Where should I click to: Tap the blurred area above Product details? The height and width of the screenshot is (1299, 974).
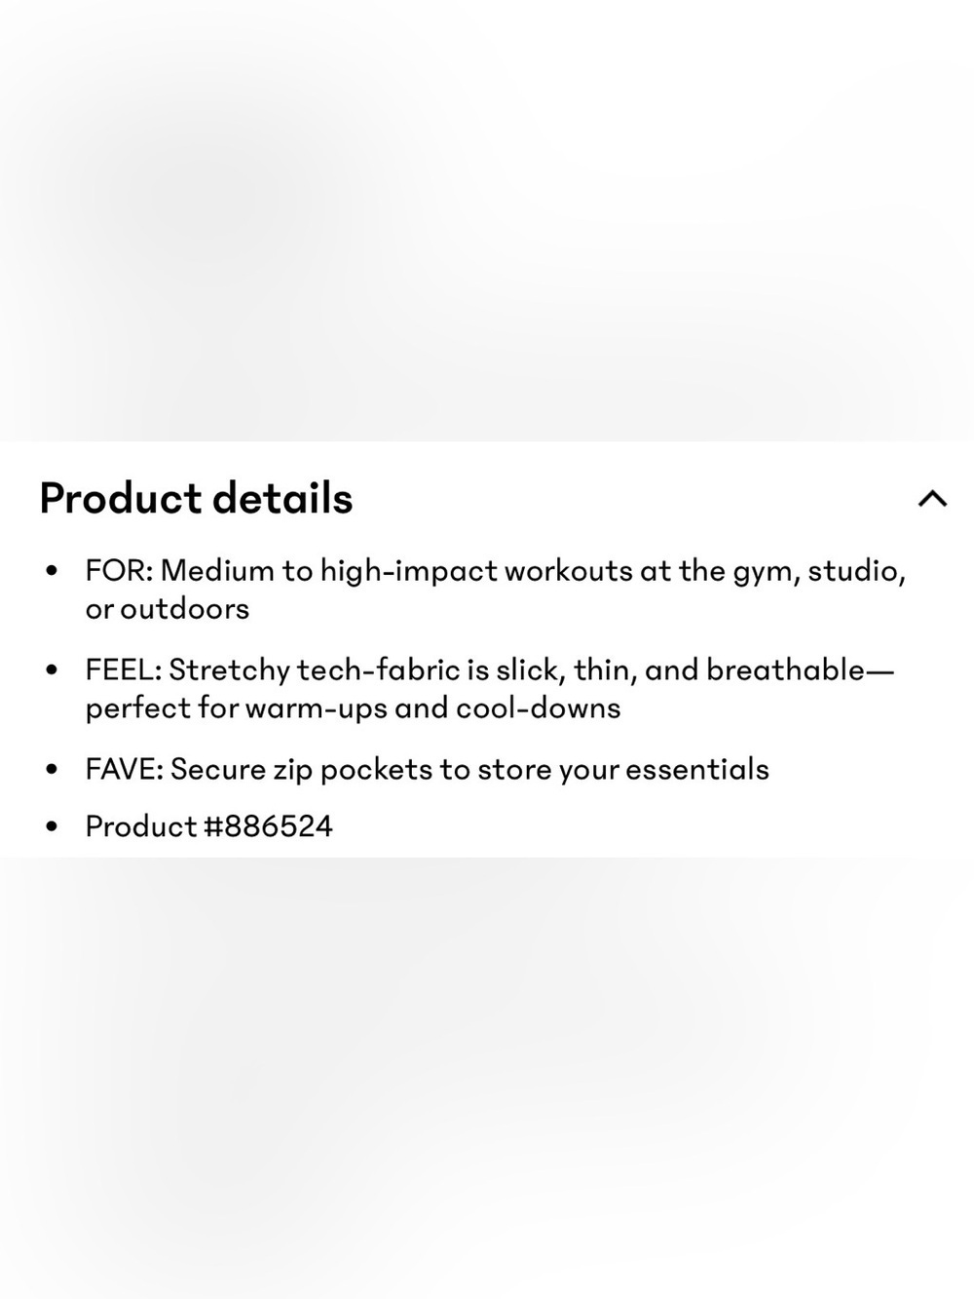[x=487, y=220]
